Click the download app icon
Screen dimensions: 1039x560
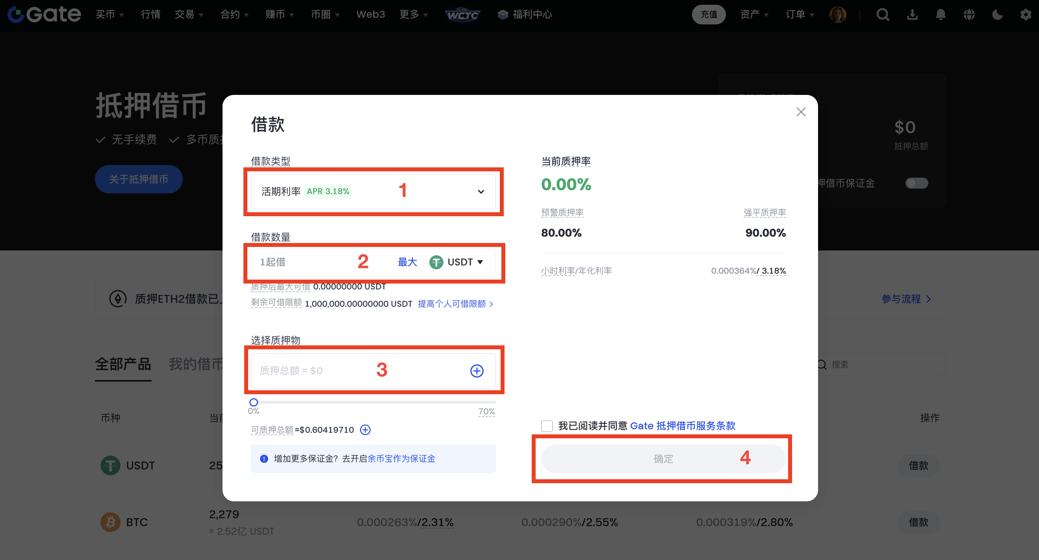click(912, 15)
